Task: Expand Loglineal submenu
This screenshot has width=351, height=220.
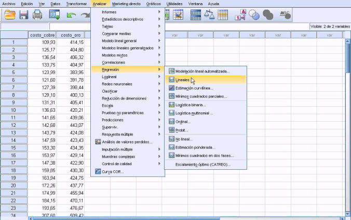Action: pyautogui.click(x=128, y=77)
